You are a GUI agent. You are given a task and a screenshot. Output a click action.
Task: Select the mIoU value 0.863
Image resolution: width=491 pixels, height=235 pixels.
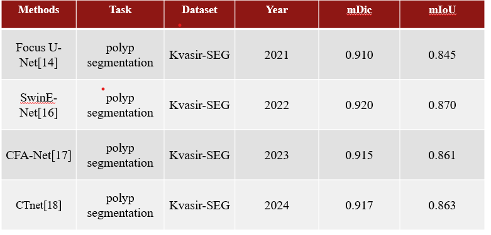coord(442,206)
